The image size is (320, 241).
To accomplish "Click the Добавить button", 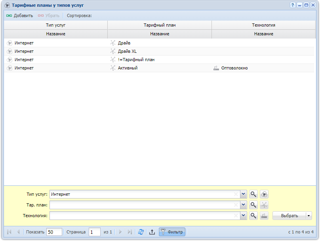I will pyautogui.click(x=19, y=15).
